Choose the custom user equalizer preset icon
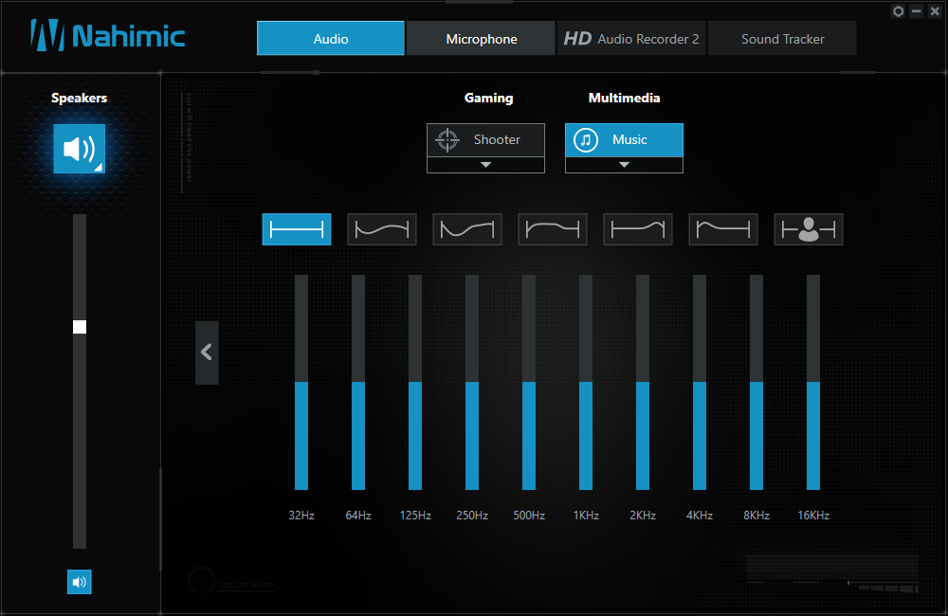This screenshot has width=948, height=616. tap(809, 229)
